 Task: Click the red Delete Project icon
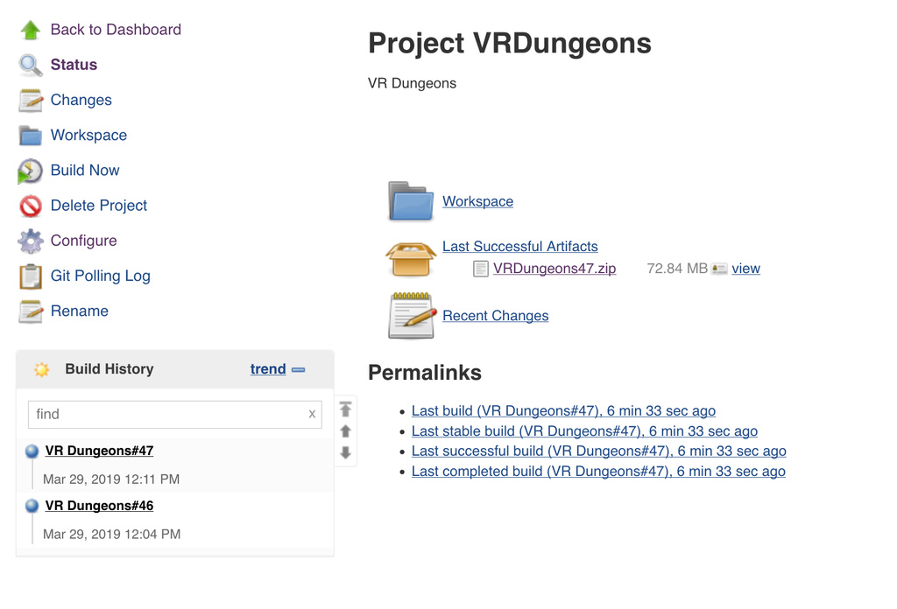(x=31, y=206)
